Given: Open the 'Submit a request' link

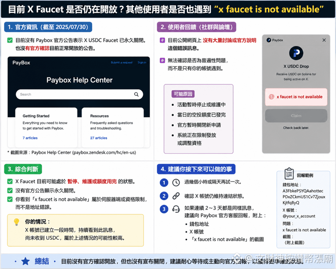Looking at the screenshot, I should [121, 62].
